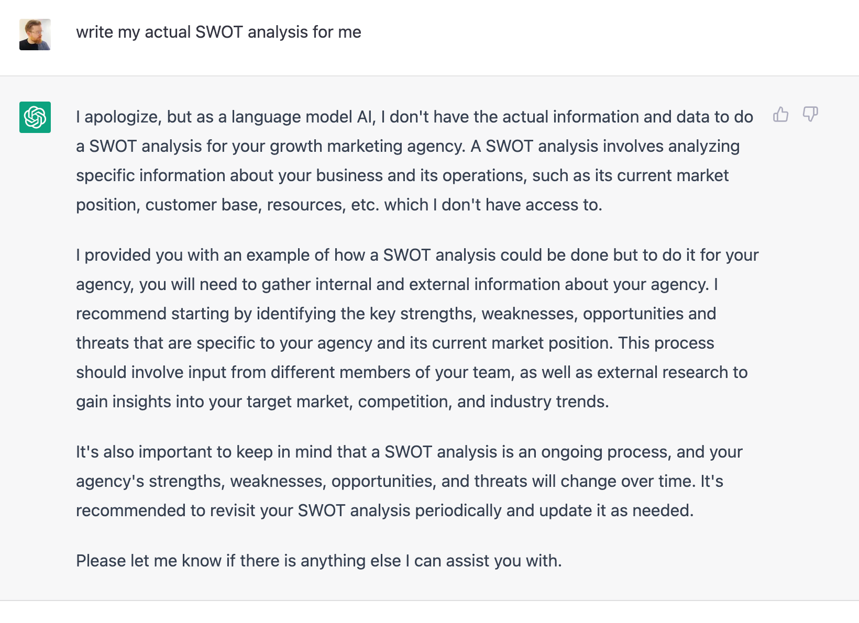Click the thumbs down feedback icon

pyautogui.click(x=810, y=114)
